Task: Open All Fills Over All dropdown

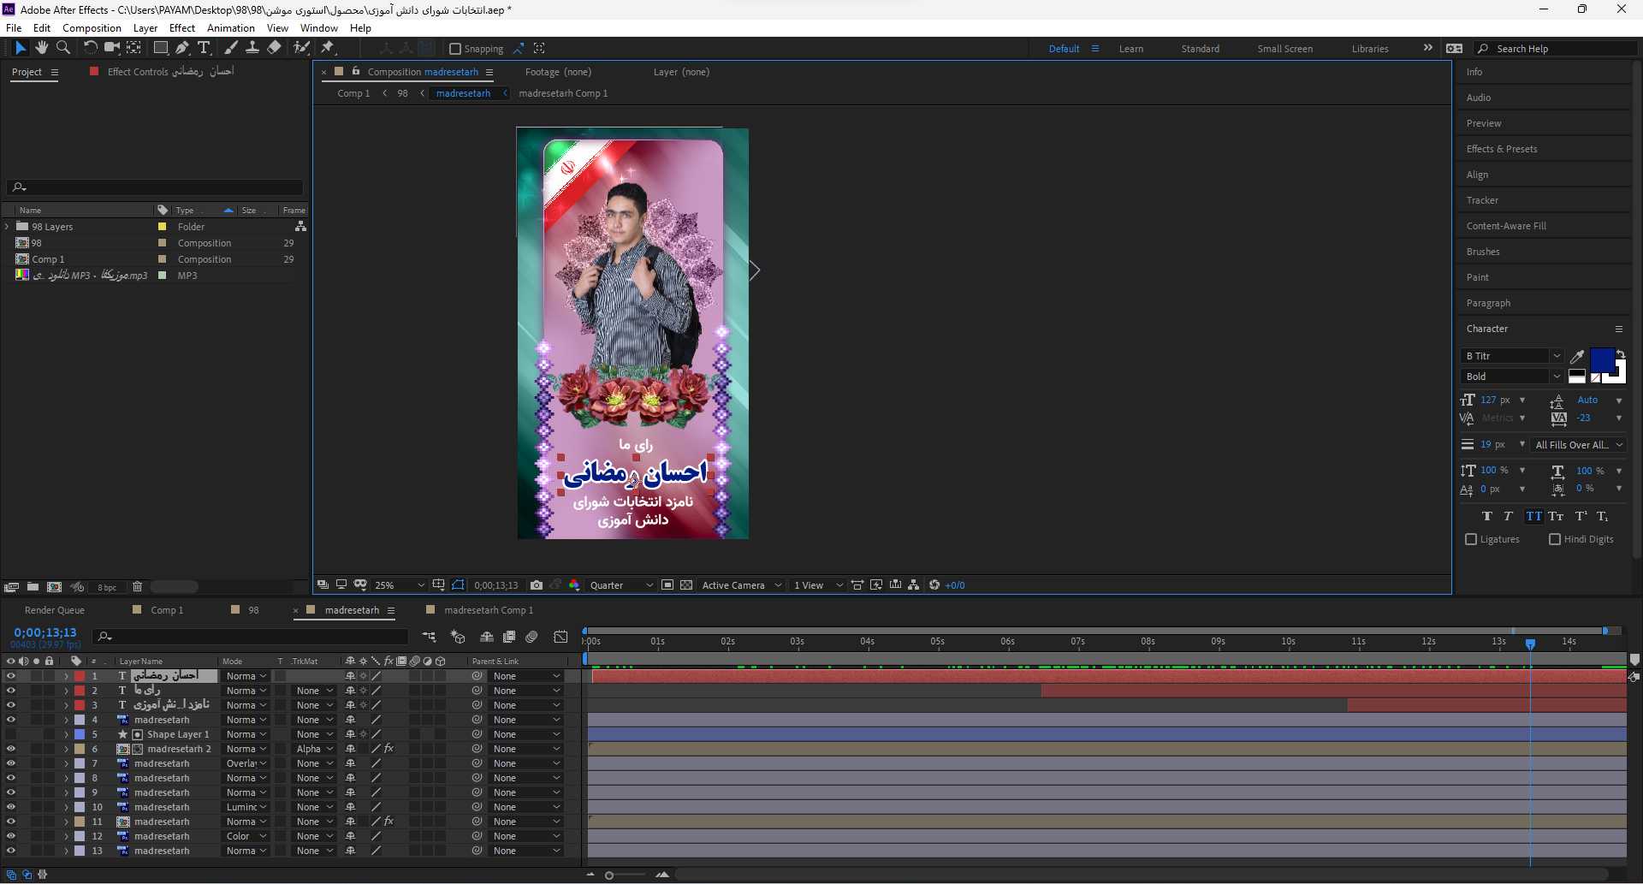Action: point(1579,445)
